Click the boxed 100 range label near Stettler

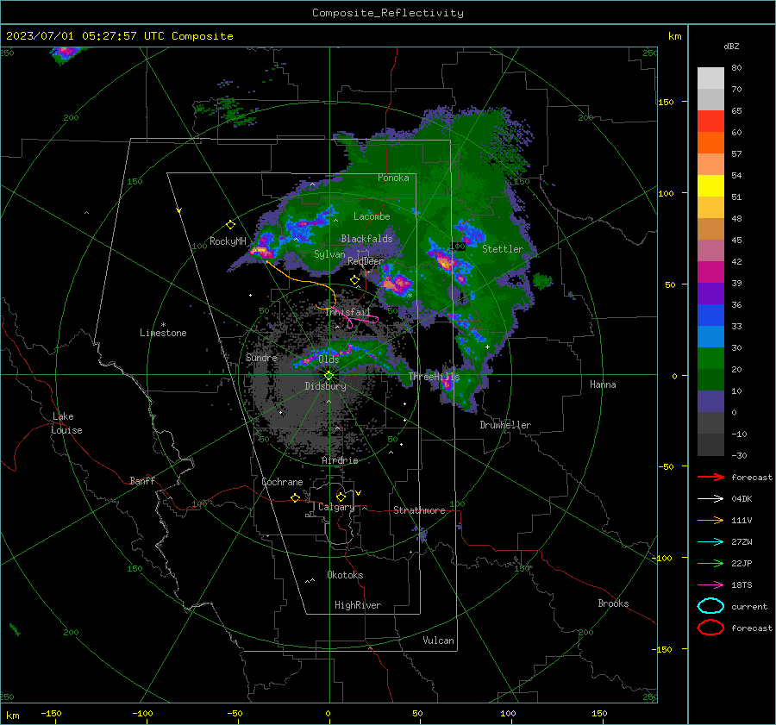pos(458,246)
